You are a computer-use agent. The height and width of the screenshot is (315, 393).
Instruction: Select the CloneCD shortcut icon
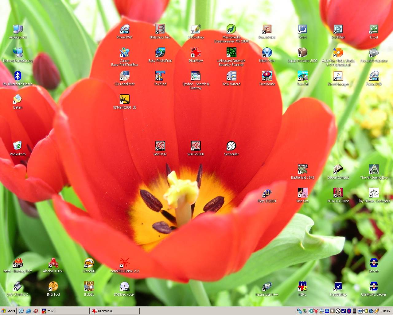click(x=89, y=263)
